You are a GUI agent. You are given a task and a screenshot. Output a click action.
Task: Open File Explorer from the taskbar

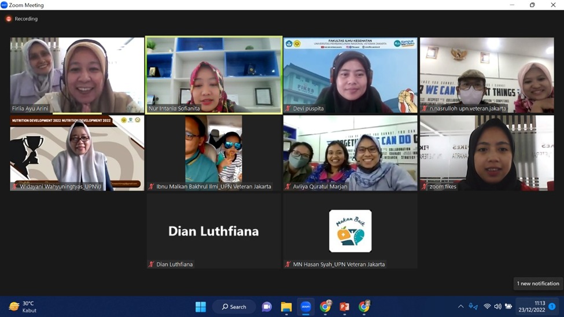point(286,307)
